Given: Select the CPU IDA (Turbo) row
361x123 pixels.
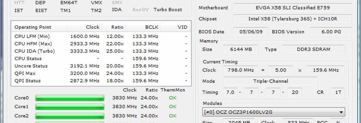Looking at the screenshot, I should (x=101, y=51).
